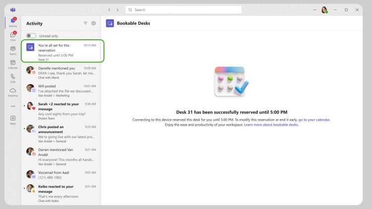Click into the Search box

pyautogui.click(x=184, y=10)
